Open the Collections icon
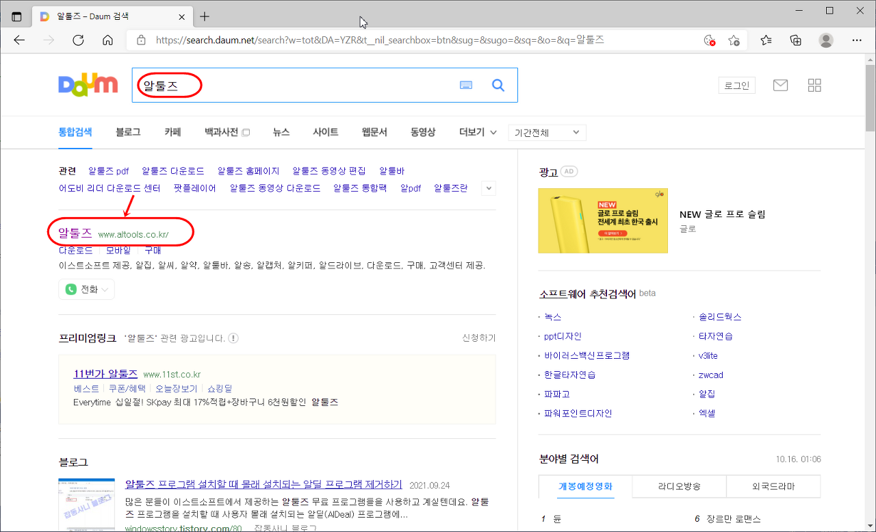The height and width of the screenshot is (532, 876). pos(796,40)
